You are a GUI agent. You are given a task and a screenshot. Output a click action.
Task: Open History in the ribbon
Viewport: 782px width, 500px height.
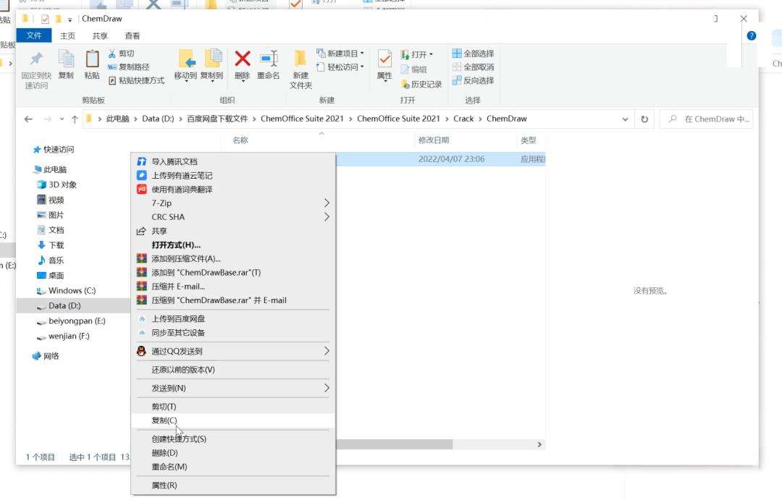click(x=421, y=84)
